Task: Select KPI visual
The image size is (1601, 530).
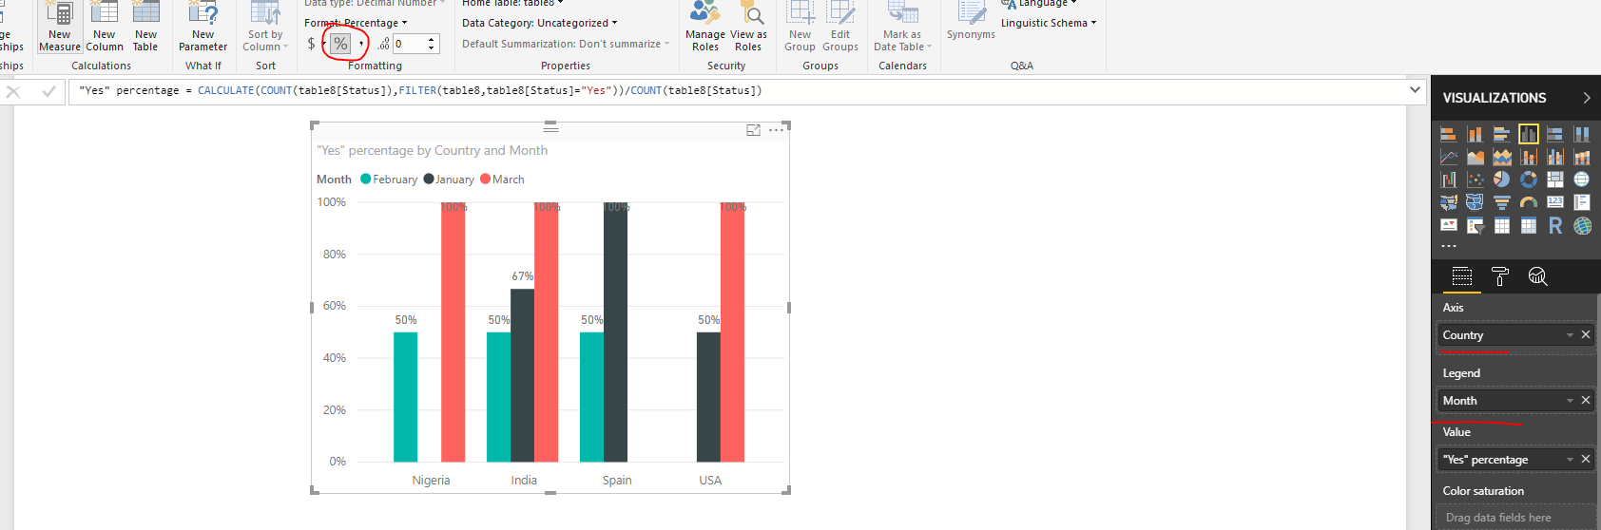Action: [1449, 225]
